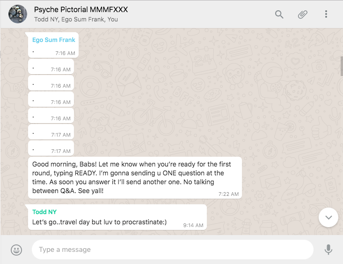Select the Good morning, Babs message bubble
Image resolution: width=343 pixels, height=264 pixels.
[x=135, y=178]
